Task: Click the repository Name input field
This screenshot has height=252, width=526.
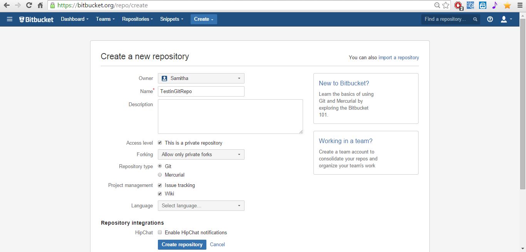Action: pyautogui.click(x=201, y=91)
